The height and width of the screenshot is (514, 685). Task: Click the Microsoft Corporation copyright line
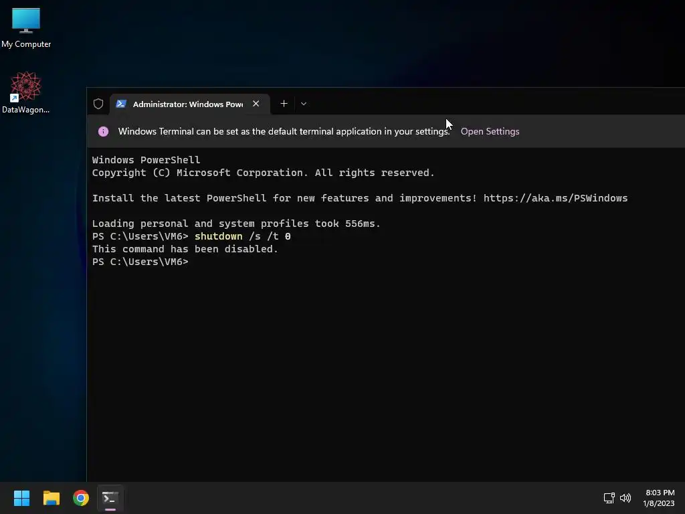click(263, 173)
